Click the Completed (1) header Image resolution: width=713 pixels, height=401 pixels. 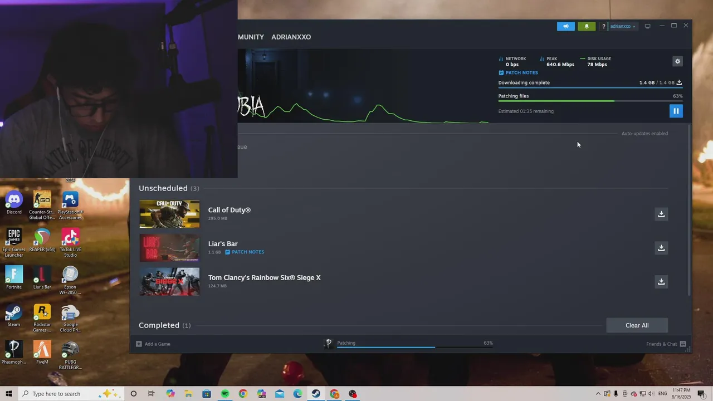(164, 325)
